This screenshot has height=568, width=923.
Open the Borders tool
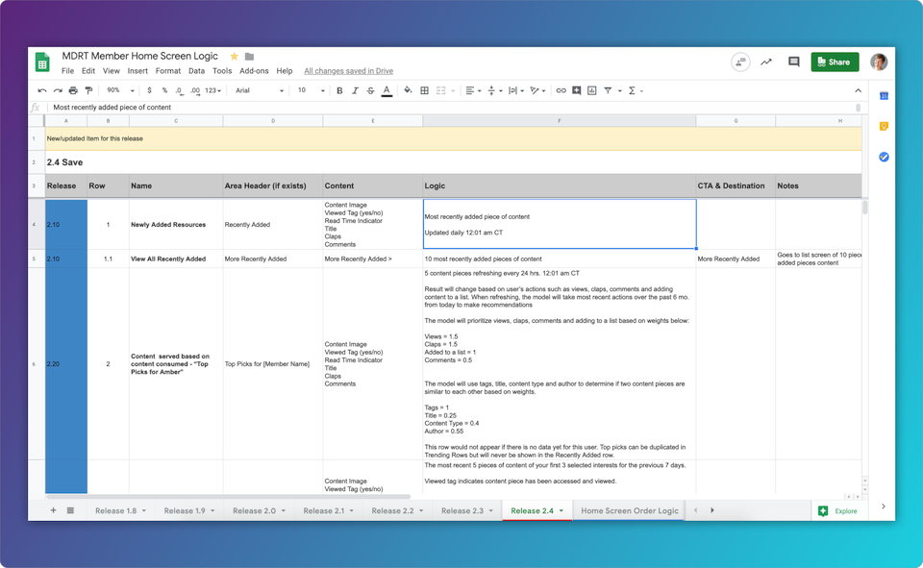pos(424,90)
